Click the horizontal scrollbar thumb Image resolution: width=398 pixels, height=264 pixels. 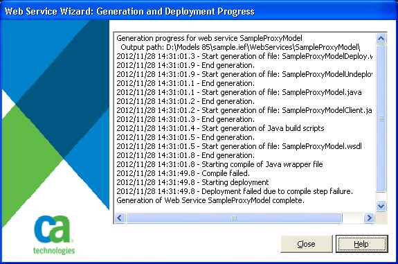234,218
